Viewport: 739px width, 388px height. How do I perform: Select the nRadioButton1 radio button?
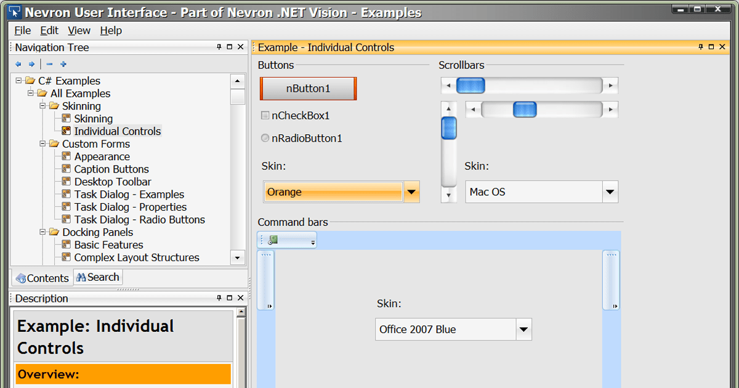click(265, 138)
